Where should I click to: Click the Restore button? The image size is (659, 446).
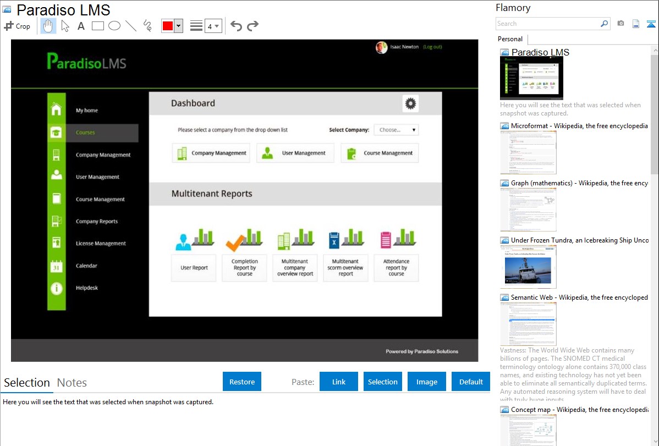[242, 382]
